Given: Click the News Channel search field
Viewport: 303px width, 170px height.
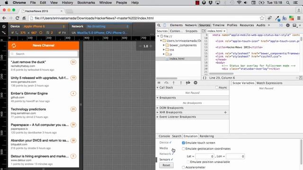Looking at the screenshot, I should pyautogui.click(x=44, y=54).
